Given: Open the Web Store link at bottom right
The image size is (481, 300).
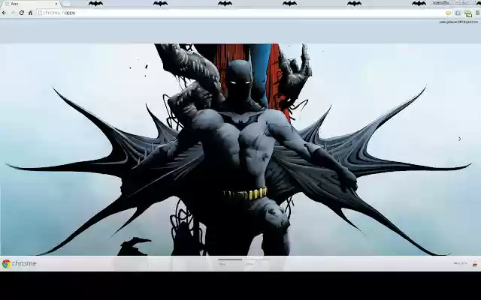Looking at the screenshot, I should click(461, 263).
